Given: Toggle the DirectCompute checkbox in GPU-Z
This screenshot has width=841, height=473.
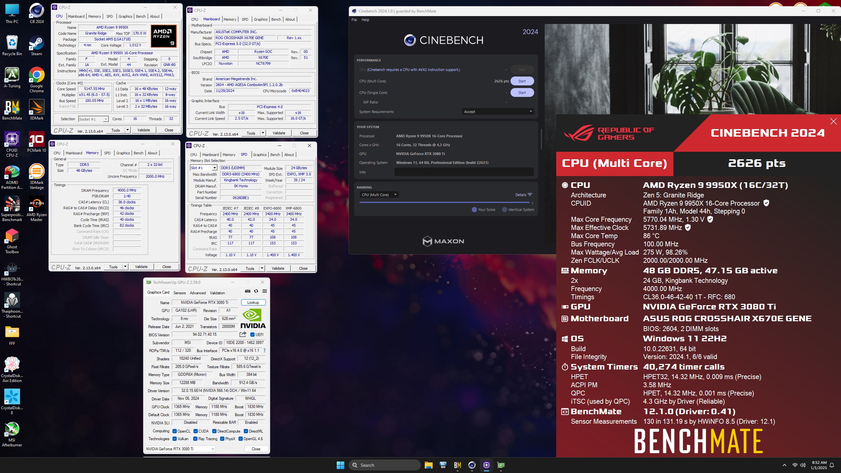Looking at the screenshot, I should point(215,431).
